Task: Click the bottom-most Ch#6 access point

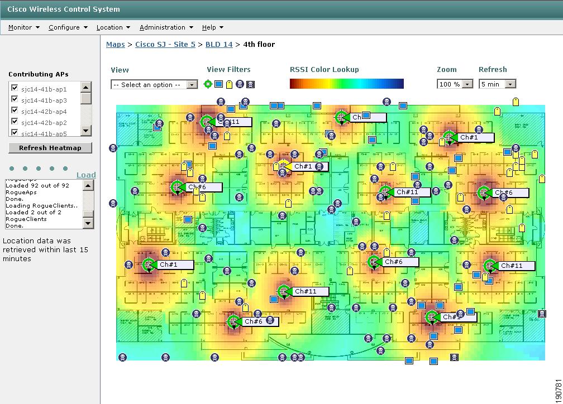Action: point(233,321)
